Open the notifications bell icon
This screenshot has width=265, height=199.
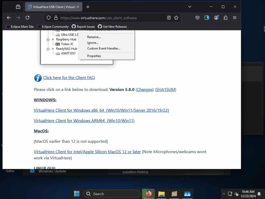[259, 194]
